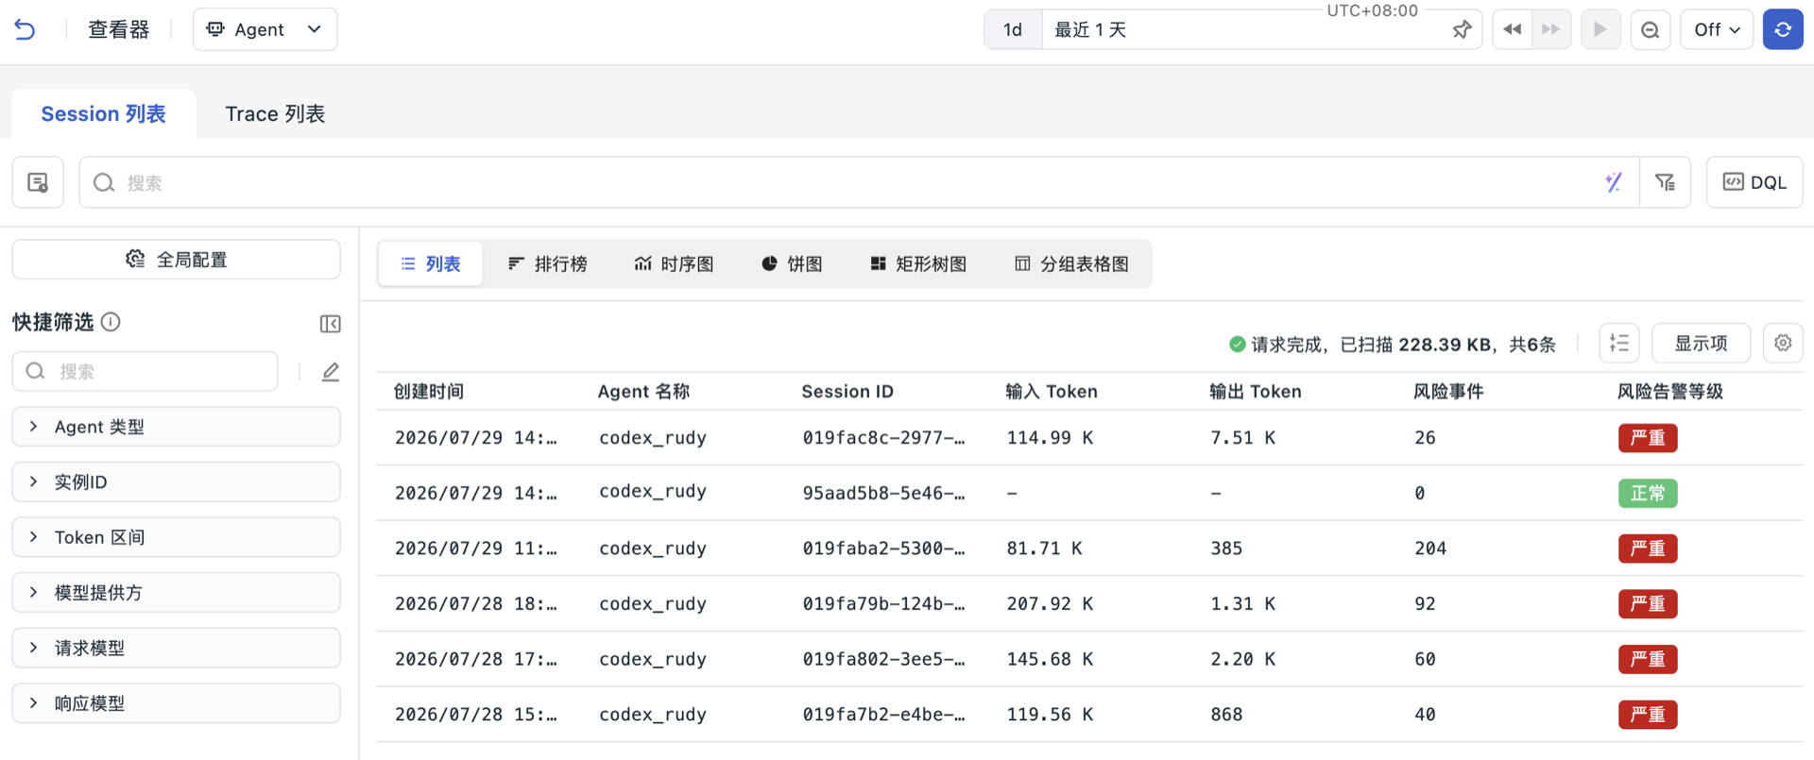This screenshot has width=1814, height=760.
Task: Open session 95aad5b8-5e46 row
Action: click(x=1089, y=493)
